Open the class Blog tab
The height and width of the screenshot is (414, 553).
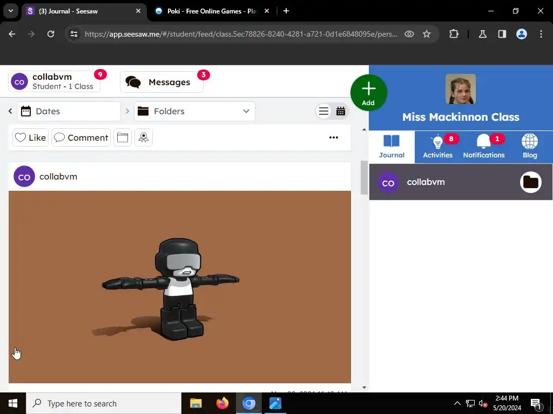coord(530,147)
